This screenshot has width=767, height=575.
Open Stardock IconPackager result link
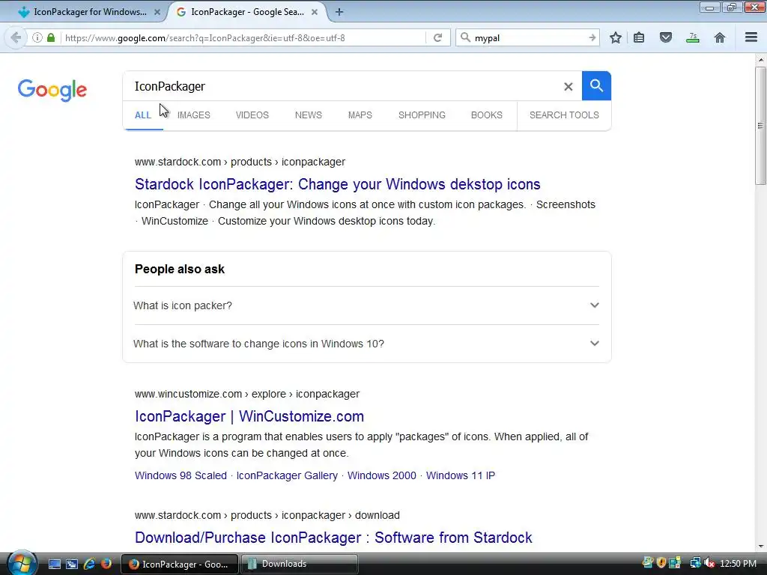(x=338, y=184)
